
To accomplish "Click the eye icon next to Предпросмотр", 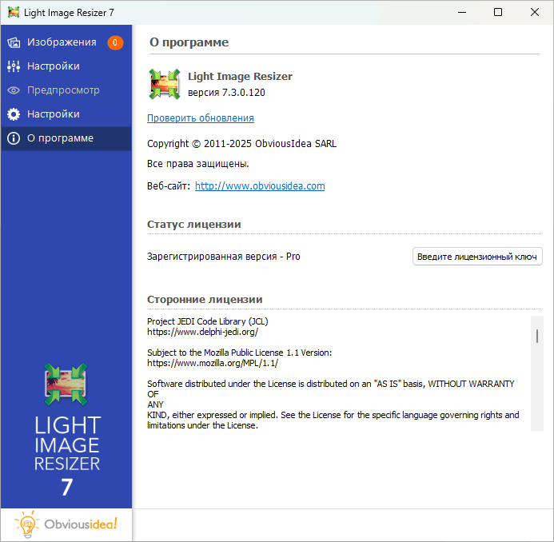I will click(14, 90).
